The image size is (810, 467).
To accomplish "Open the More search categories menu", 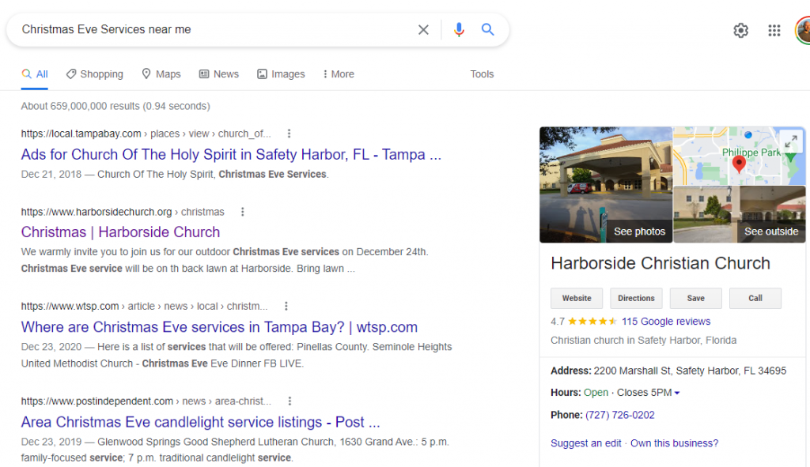I will point(339,74).
